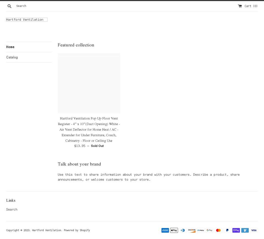Open the Search link in footer

(x=12, y=209)
